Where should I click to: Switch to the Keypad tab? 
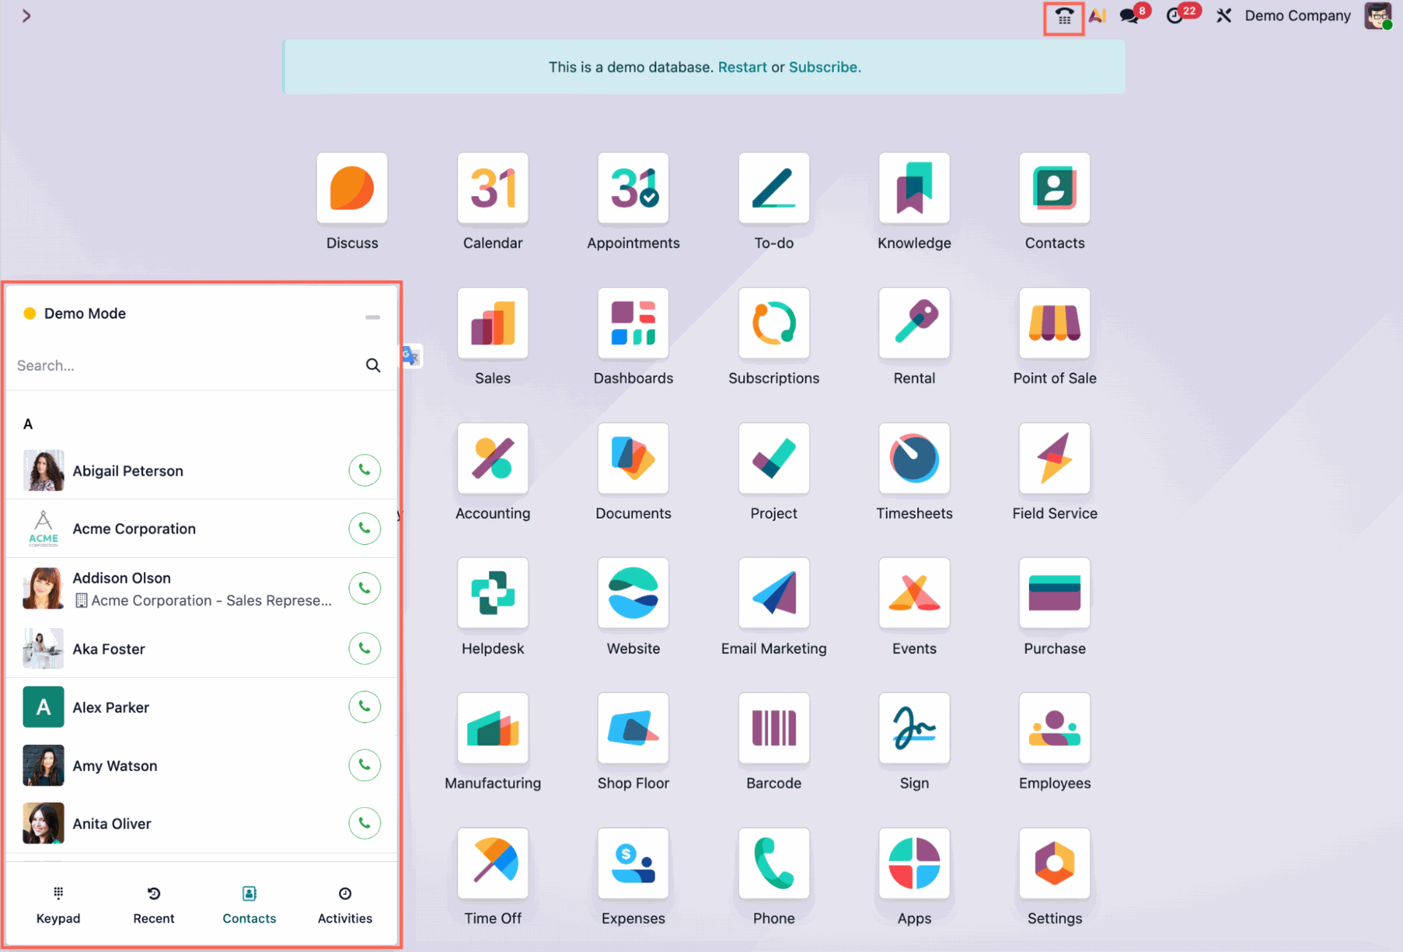pos(58,905)
